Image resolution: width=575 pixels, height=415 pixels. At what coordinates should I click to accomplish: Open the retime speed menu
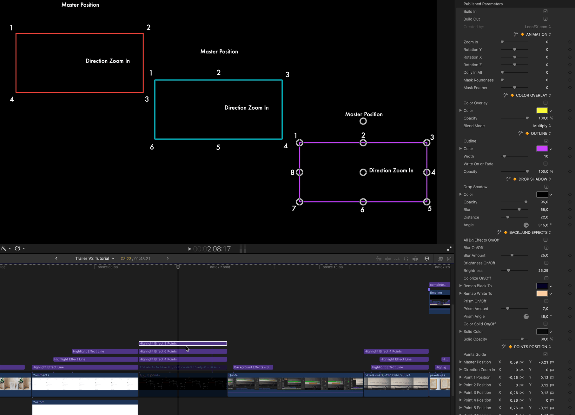pos(18,248)
